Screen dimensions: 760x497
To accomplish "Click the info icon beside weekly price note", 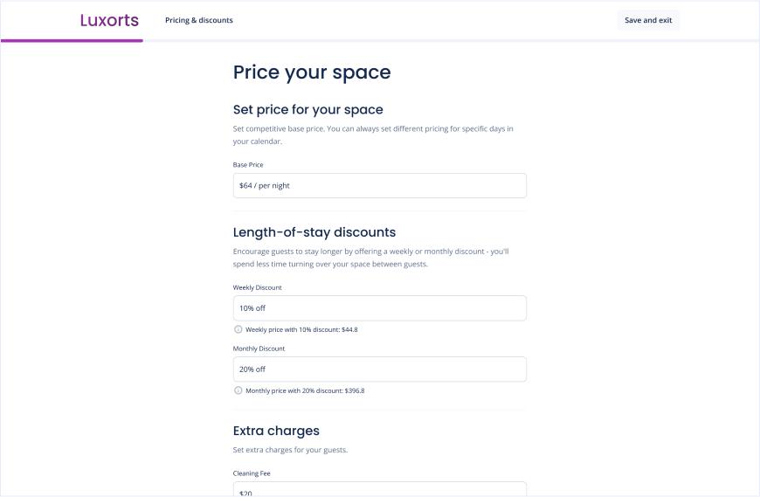I will [238, 329].
